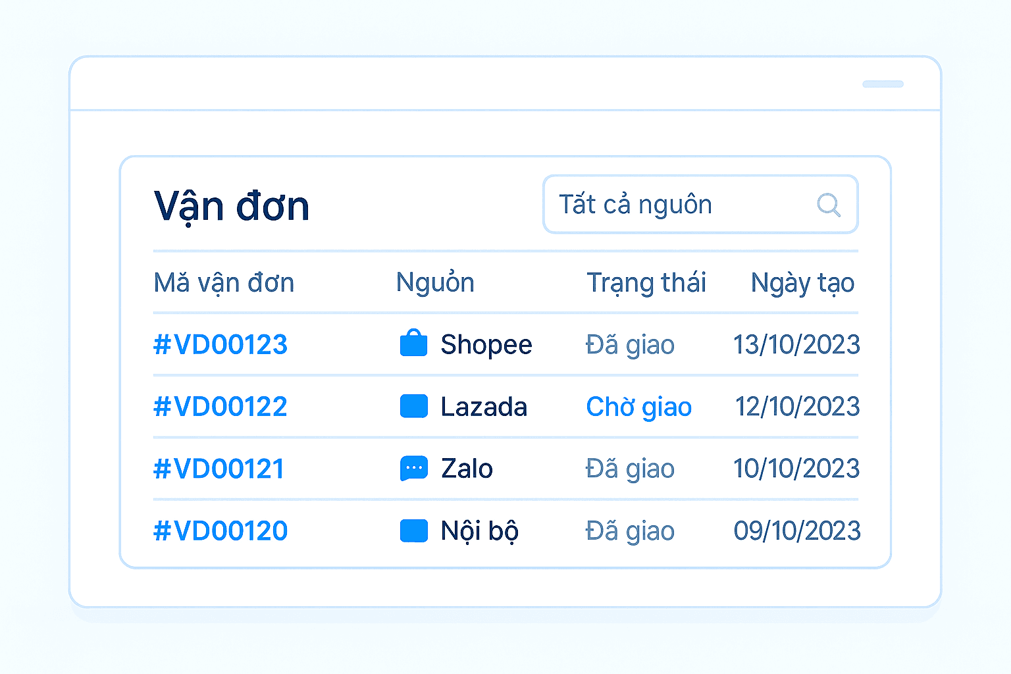
Task: Click the window minimize bar
Action: point(883,84)
